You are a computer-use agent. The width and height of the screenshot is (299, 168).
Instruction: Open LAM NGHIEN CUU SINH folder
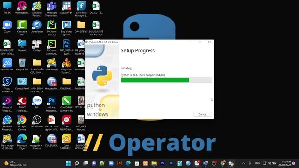click(37, 66)
